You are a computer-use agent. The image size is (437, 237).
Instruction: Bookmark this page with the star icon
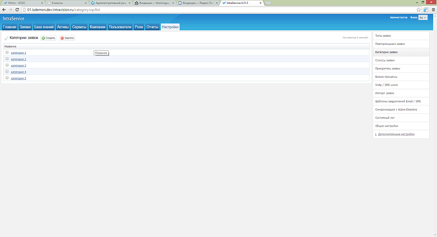click(419, 10)
